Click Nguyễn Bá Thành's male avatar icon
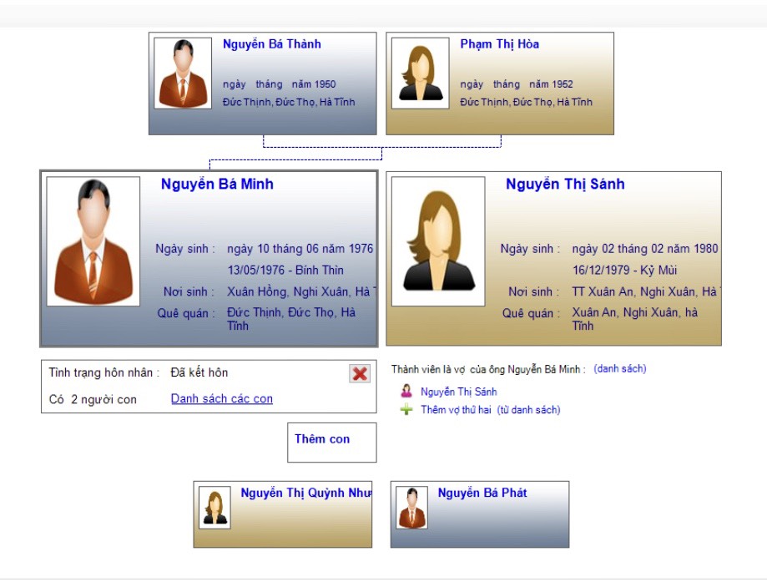This screenshot has width=767, height=587. [x=183, y=73]
